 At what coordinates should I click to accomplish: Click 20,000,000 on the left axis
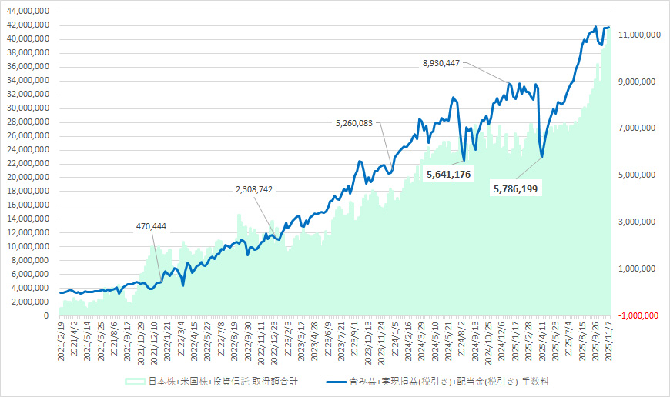pos(28,177)
